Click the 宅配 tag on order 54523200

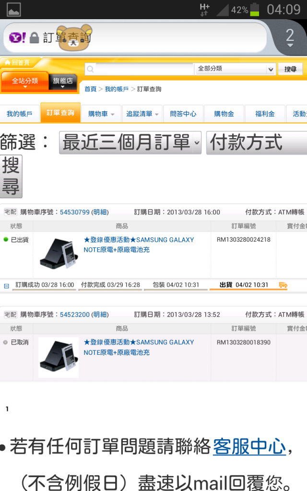click(x=11, y=315)
